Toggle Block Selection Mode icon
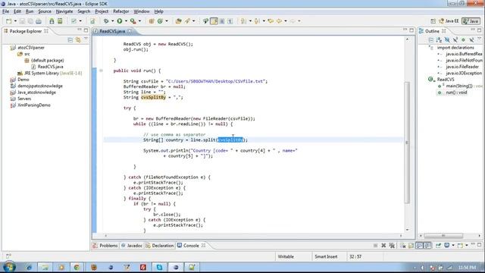Screen dimensions: 485x273 click(x=222, y=21)
